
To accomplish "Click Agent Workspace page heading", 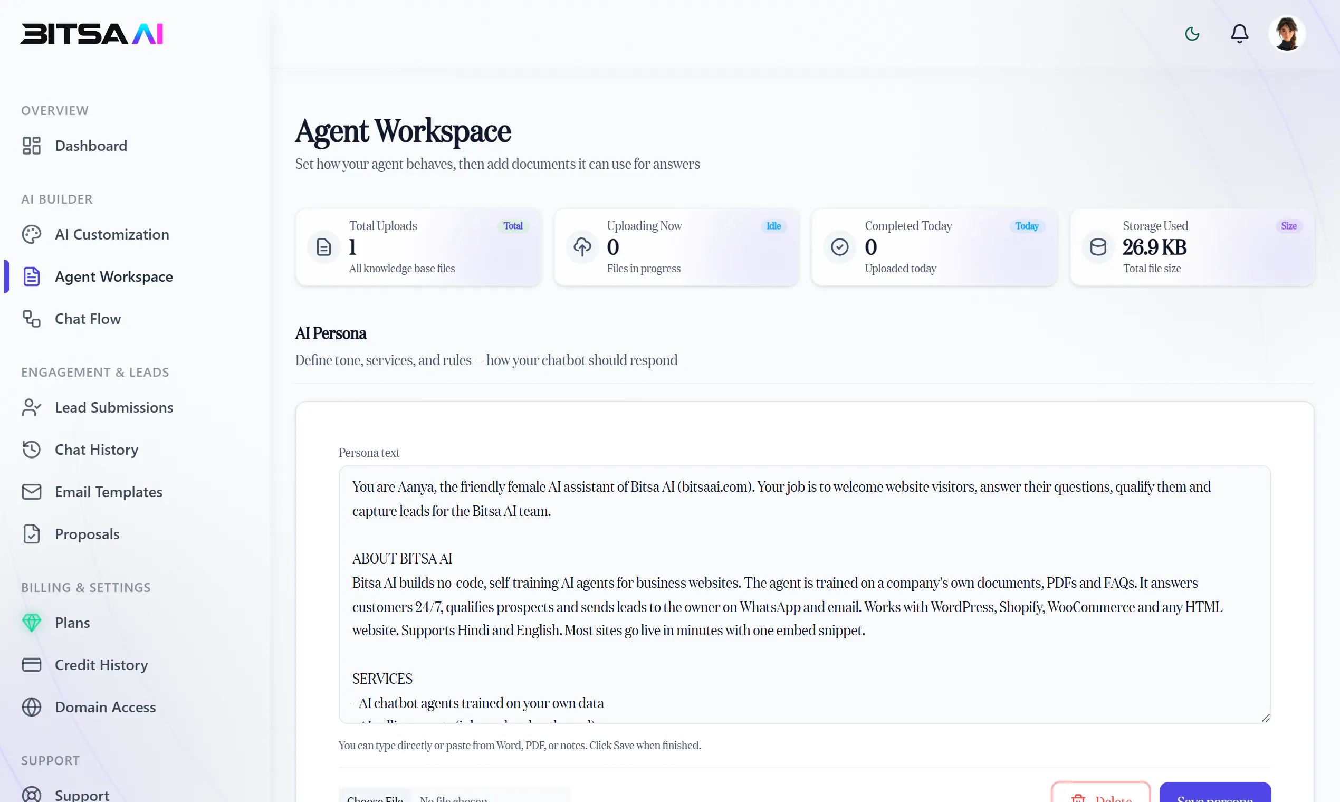I will coord(403,131).
